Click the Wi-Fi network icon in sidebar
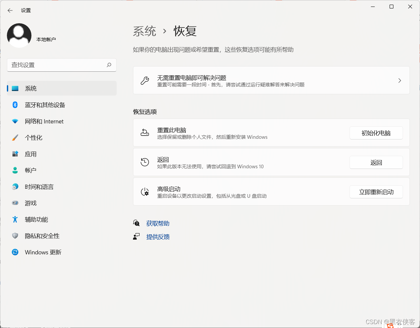 point(15,121)
